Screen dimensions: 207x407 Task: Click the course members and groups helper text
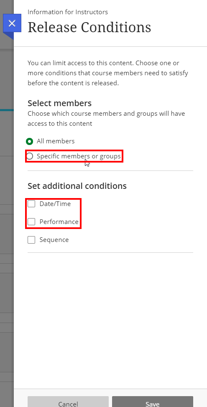107,119
